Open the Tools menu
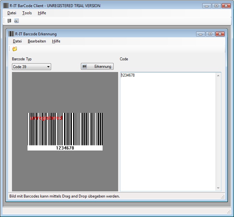 27,13
